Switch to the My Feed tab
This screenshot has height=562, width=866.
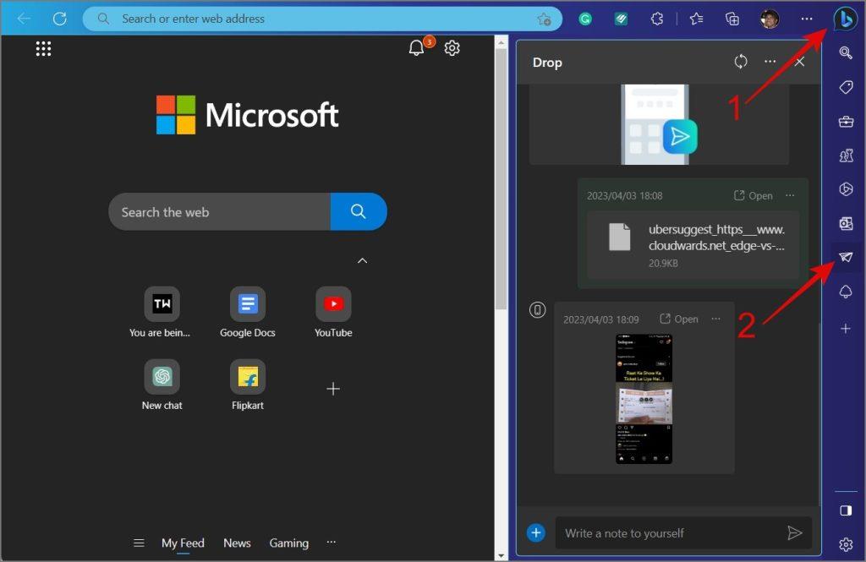183,543
